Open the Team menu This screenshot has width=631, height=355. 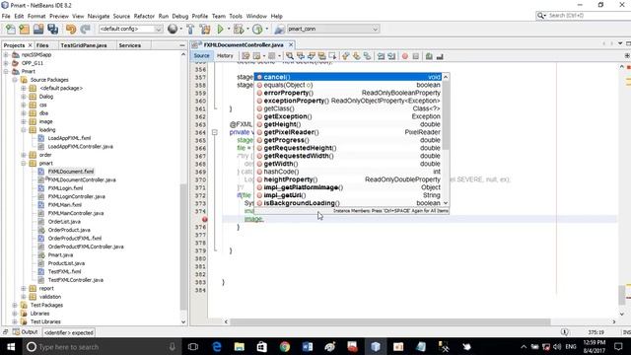pos(219,16)
